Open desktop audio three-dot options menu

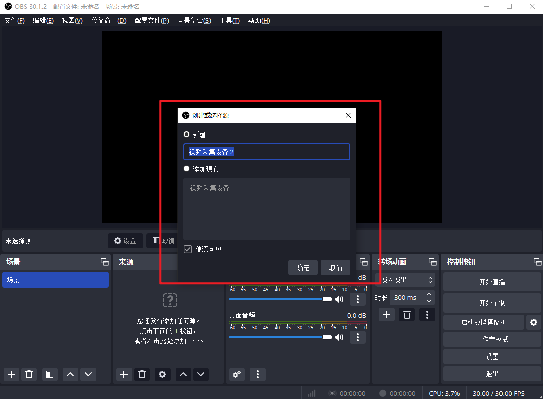(358, 337)
